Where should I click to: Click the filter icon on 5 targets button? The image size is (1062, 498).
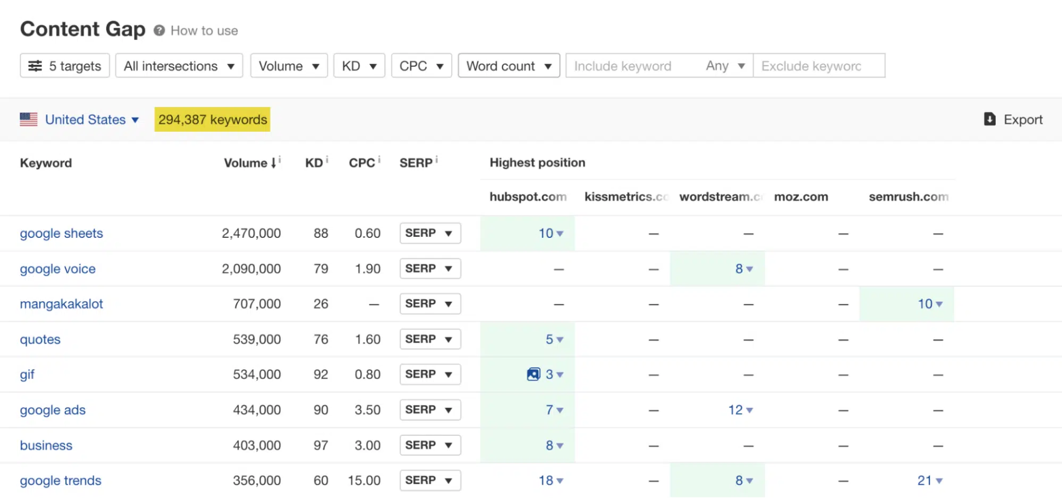pyautogui.click(x=36, y=65)
